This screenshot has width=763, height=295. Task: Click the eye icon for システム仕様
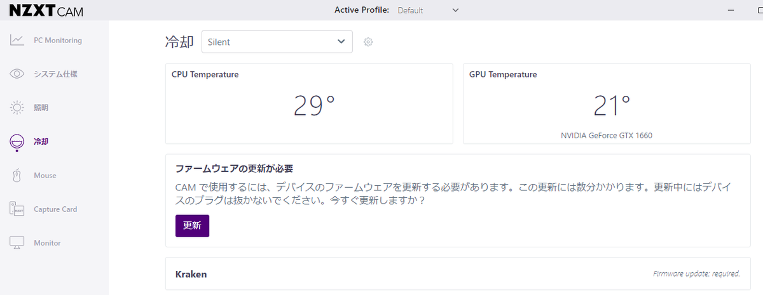[x=17, y=74]
